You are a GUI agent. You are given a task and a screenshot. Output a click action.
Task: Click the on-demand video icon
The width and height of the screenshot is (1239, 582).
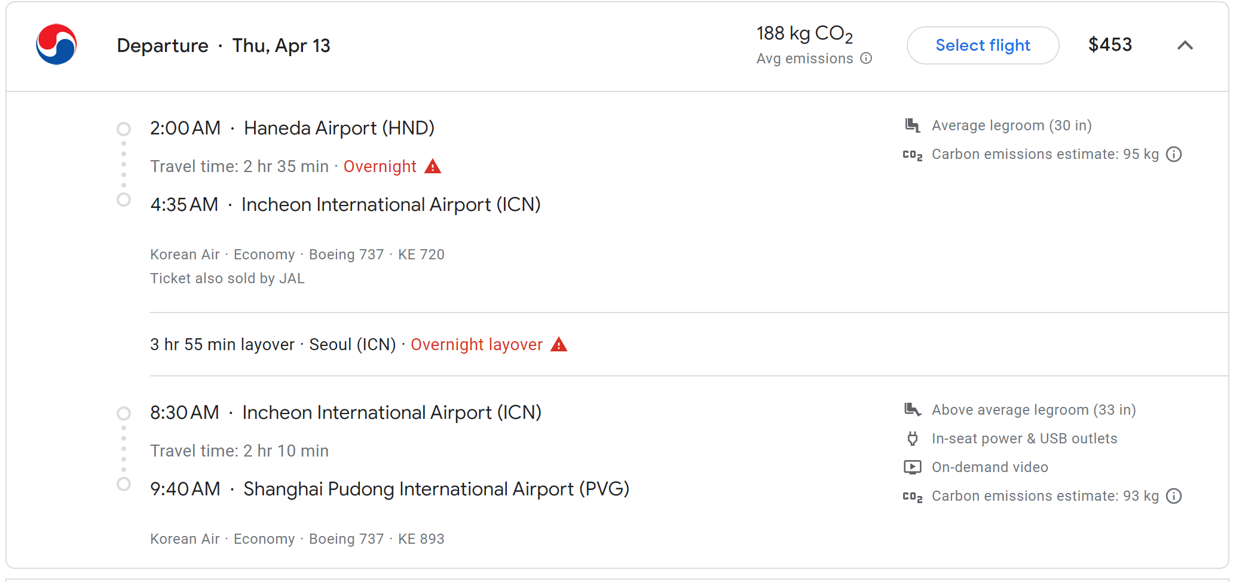pos(912,467)
